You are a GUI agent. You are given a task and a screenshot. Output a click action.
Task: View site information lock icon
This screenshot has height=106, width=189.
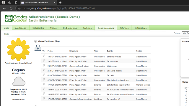(x=19, y=8)
